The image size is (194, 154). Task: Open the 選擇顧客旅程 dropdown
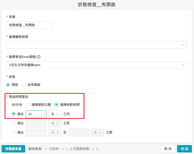96,45
